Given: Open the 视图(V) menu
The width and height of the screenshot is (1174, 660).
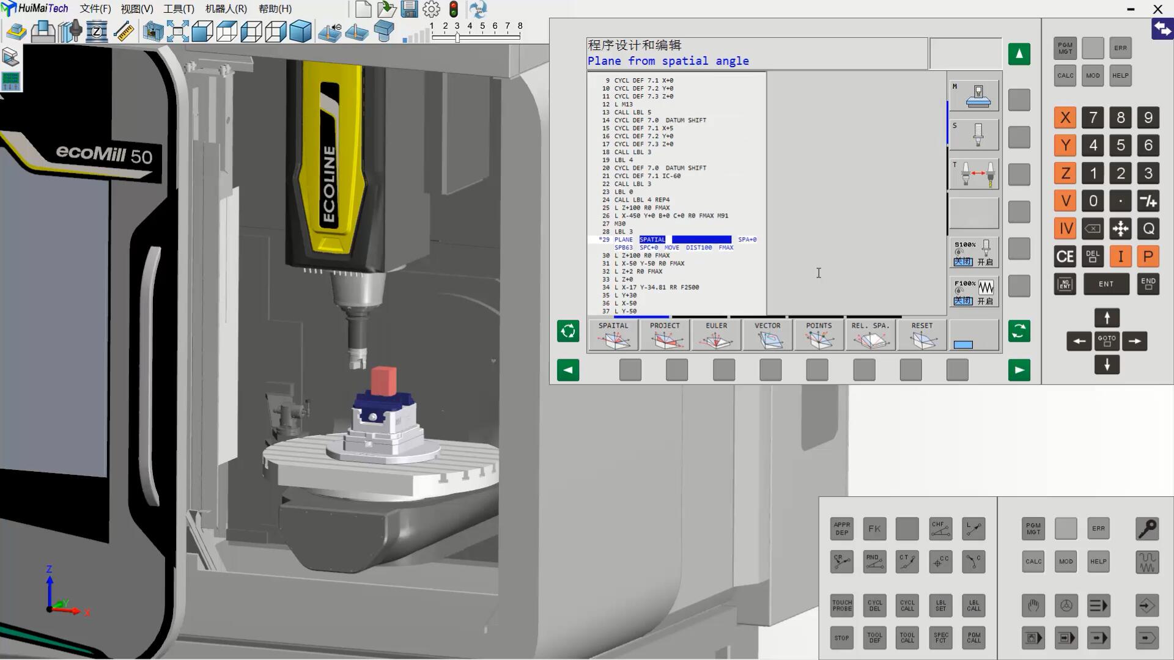Looking at the screenshot, I should (x=137, y=9).
